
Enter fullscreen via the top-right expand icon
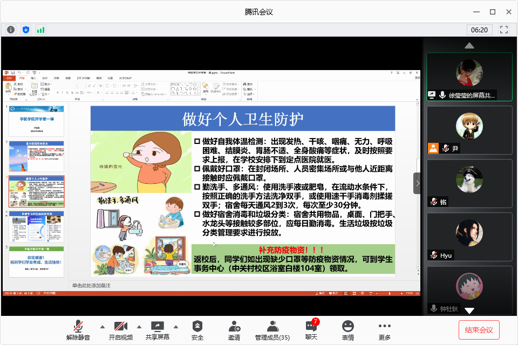[503, 30]
